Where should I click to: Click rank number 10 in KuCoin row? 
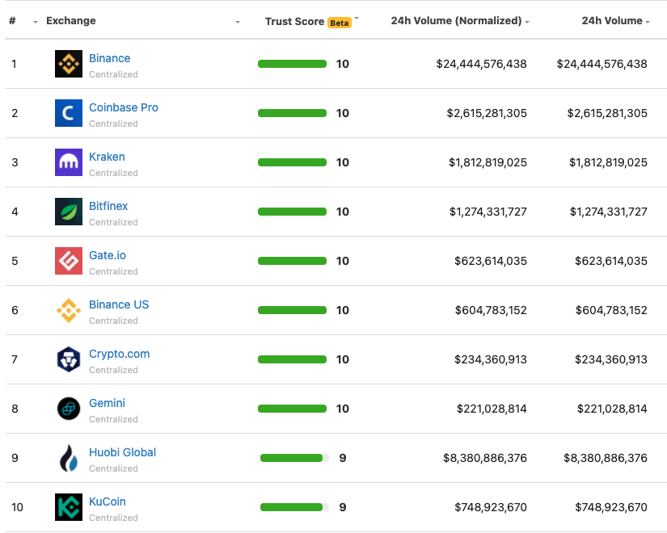(x=17, y=507)
